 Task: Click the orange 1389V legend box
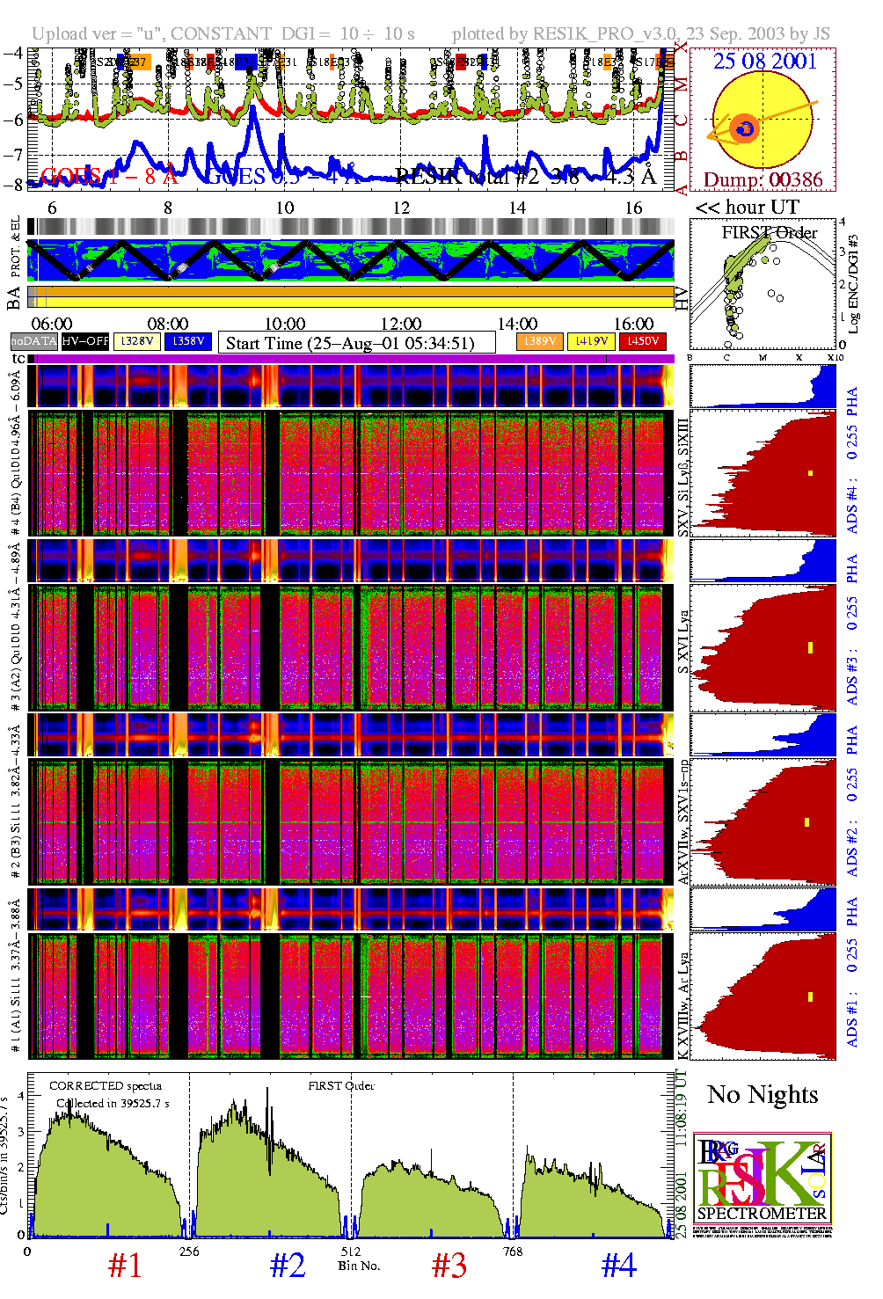pyautogui.click(x=539, y=341)
